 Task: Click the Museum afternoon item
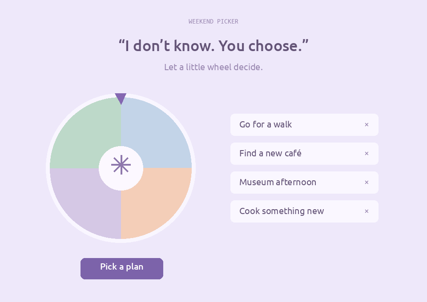click(x=304, y=182)
